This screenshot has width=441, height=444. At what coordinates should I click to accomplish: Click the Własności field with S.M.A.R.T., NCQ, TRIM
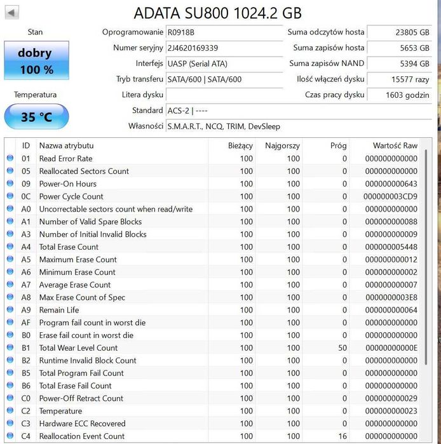pos(299,126)
